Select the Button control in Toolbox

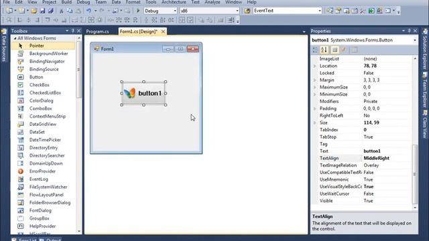43,77
